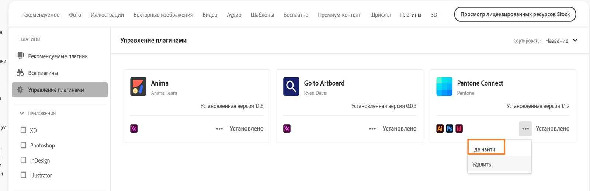Toggle the Illustrator application checkbox

click(x=23, y=175)
